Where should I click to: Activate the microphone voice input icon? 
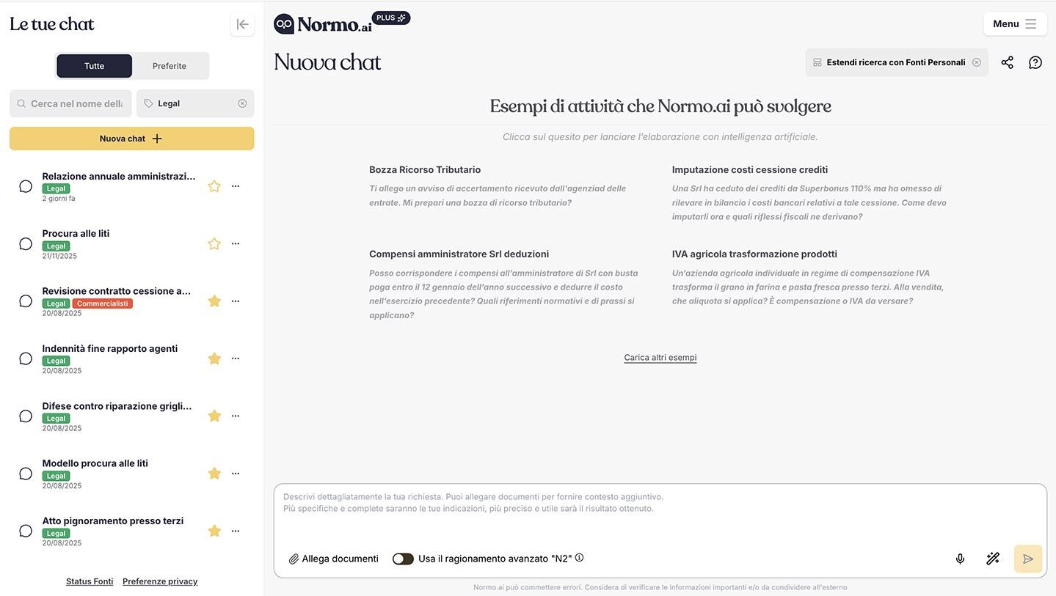pyautogui.click(x=959, y=558)
